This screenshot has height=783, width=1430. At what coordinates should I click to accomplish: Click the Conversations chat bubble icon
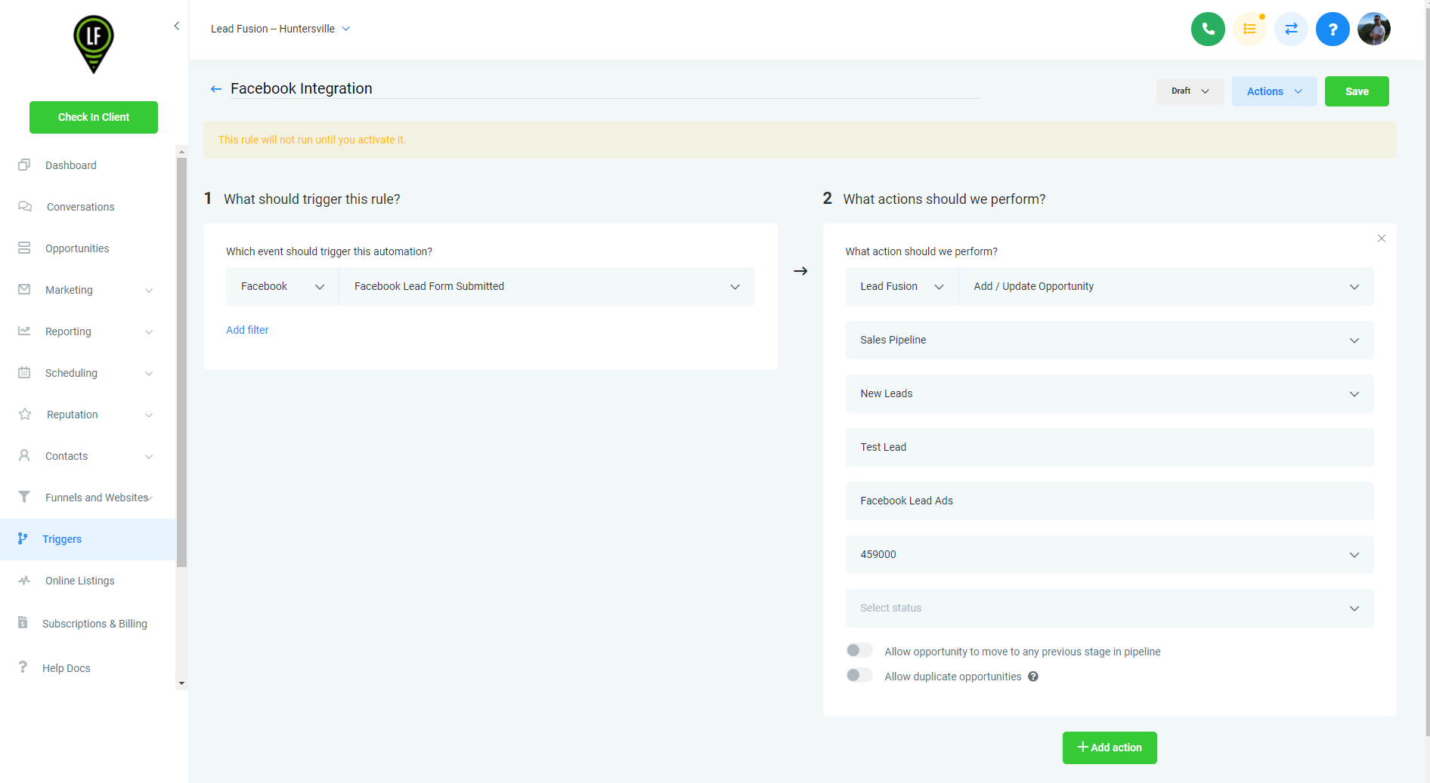pyautogui.click(x=25, y=206)
